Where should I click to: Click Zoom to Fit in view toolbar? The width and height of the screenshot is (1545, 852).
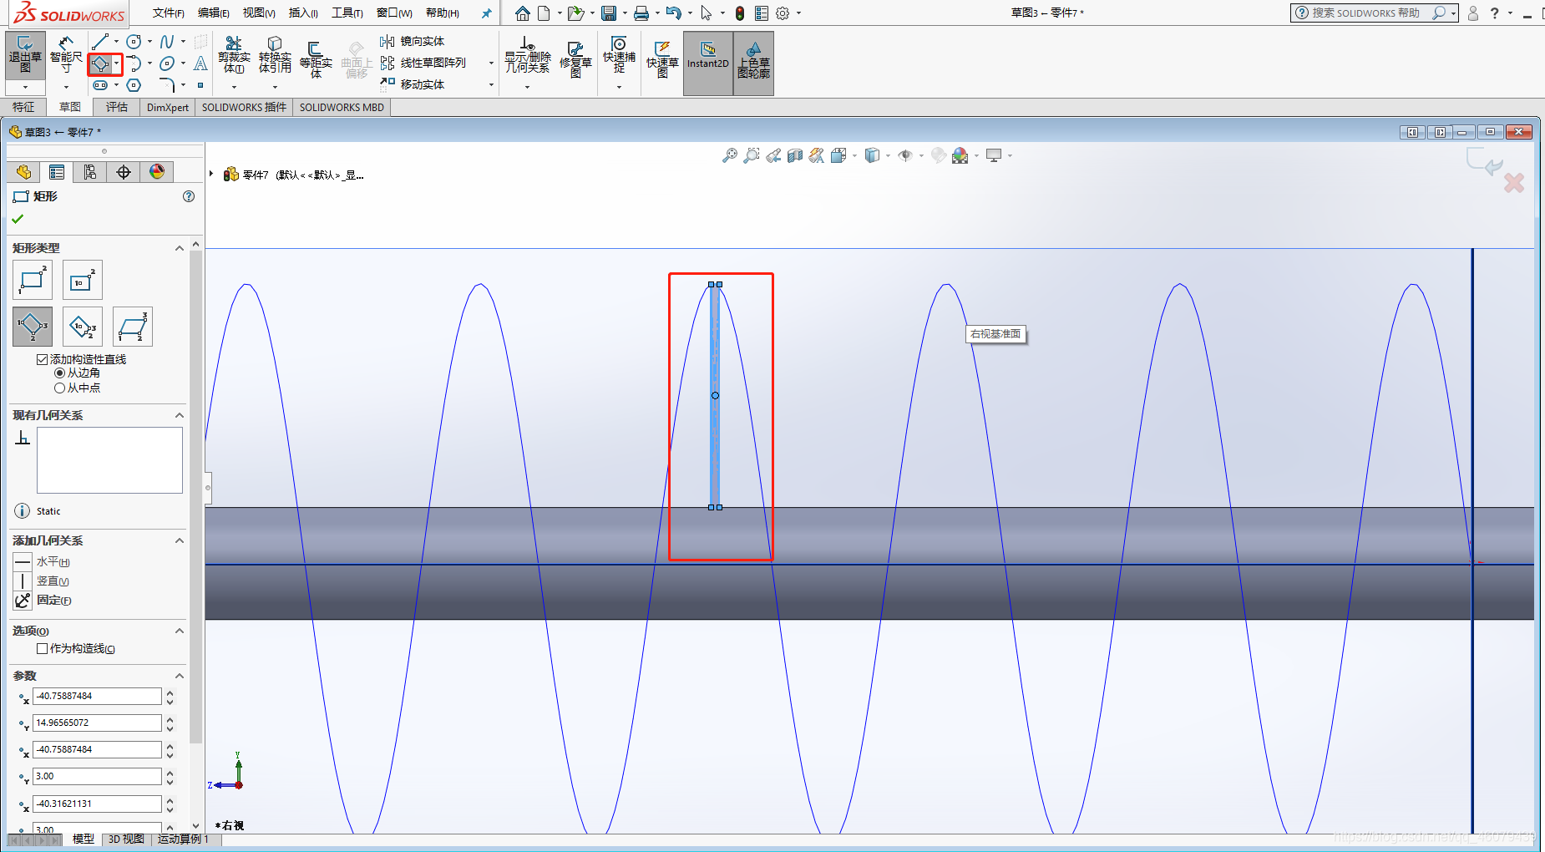[x=730, y=155]
